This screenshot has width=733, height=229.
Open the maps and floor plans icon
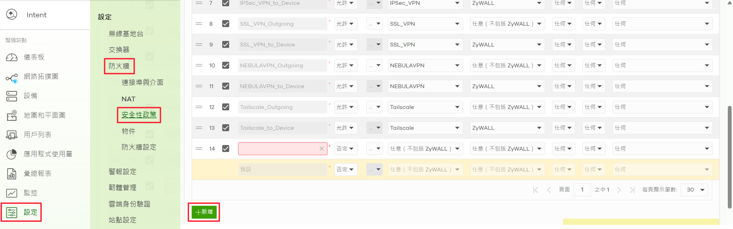[x=12, y=115]
